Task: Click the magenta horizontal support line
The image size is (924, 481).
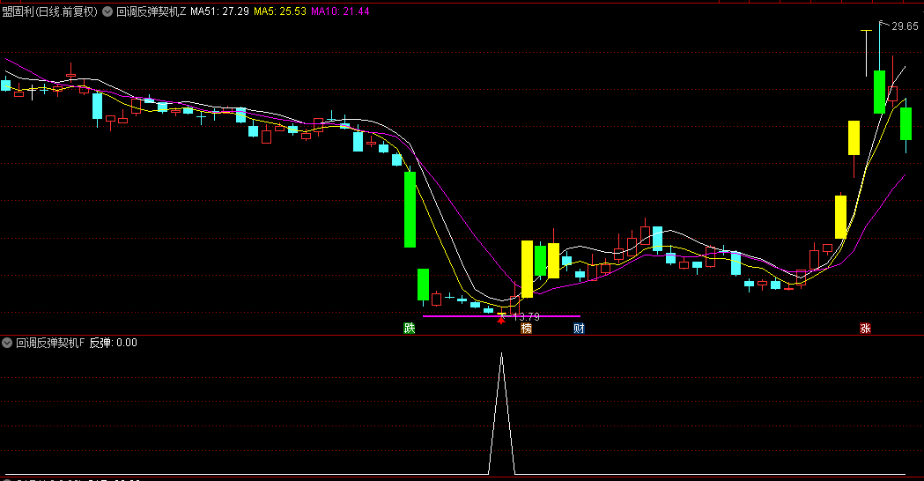Action: pos(501,316)
